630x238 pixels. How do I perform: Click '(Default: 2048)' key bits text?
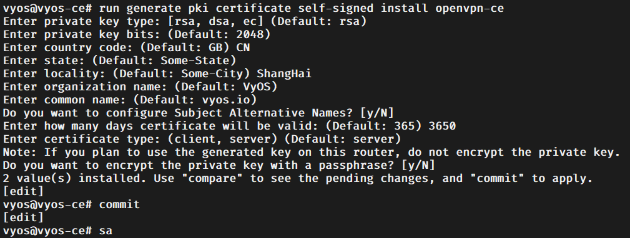coord(219,34)
